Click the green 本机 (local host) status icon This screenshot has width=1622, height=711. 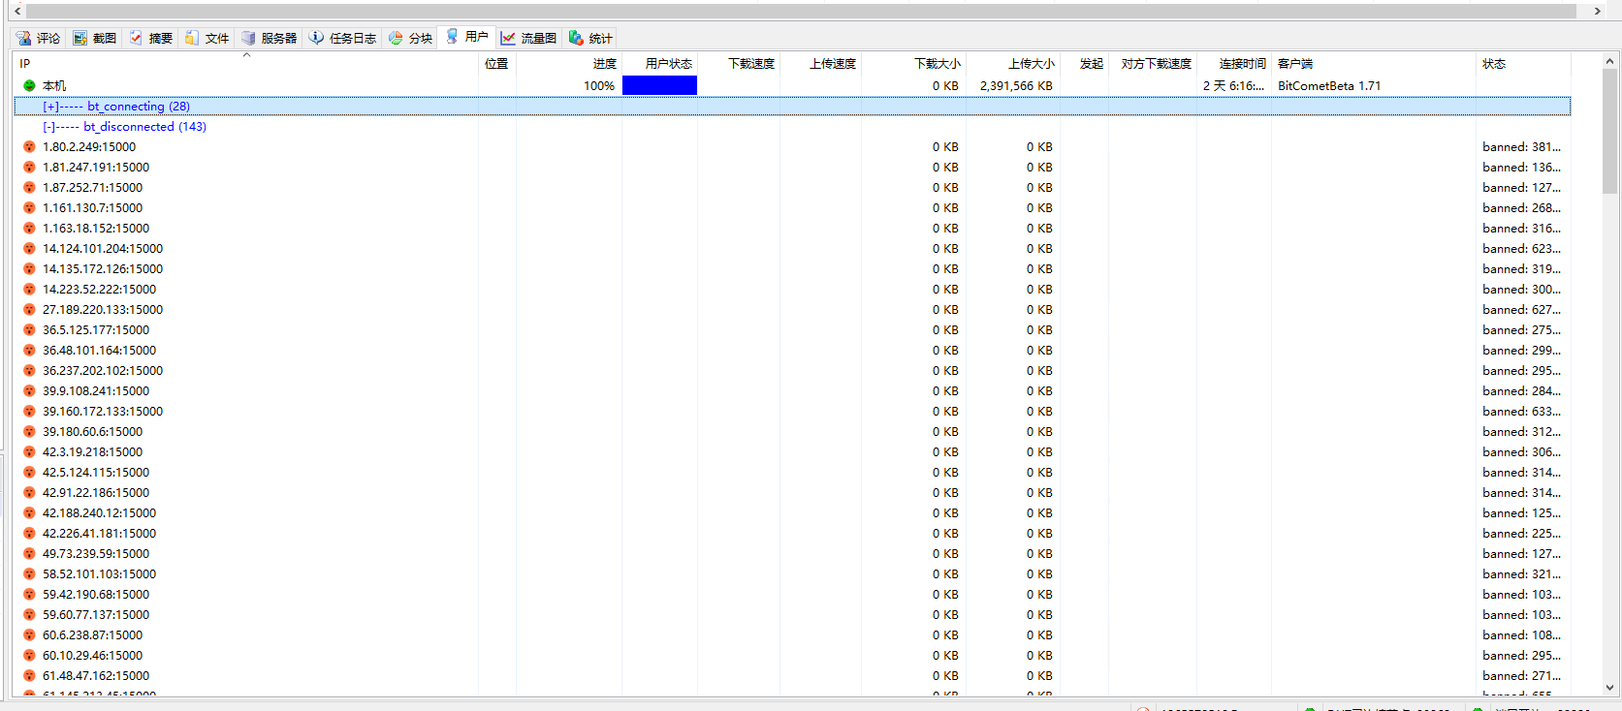pos(29,85)
